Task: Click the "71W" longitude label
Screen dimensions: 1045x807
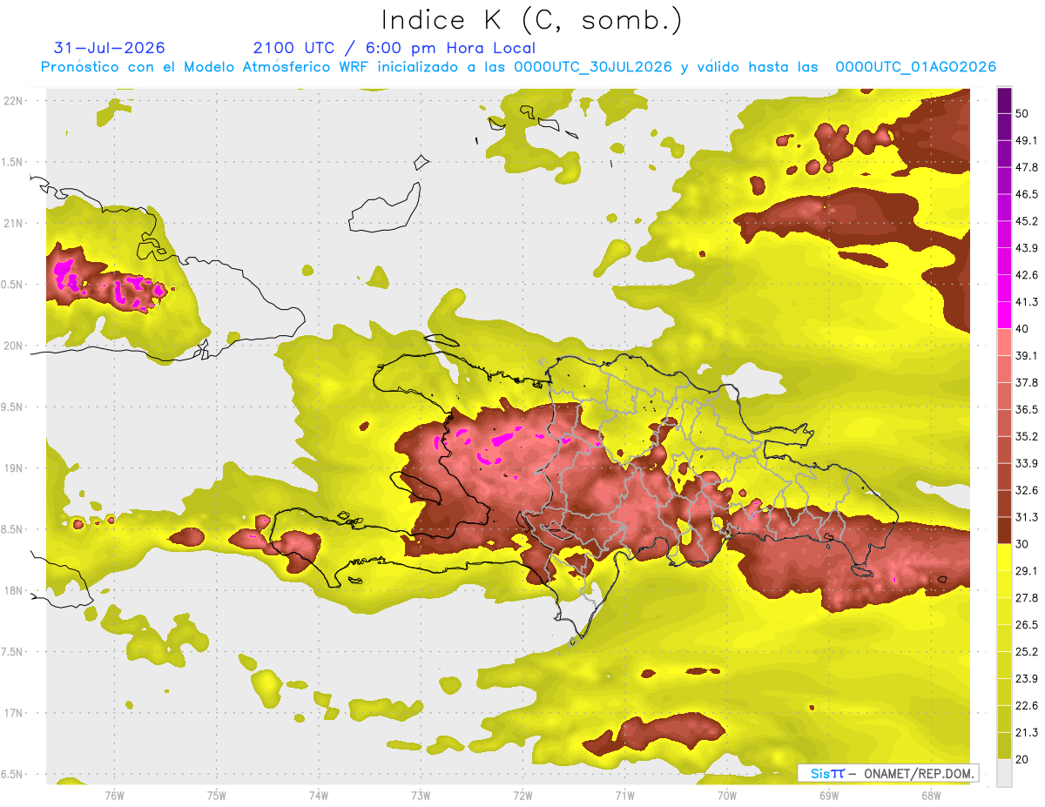Action: [x=624, y=795]
